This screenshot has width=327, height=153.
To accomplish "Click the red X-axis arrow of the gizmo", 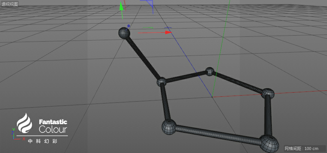I will pos(168,32).
